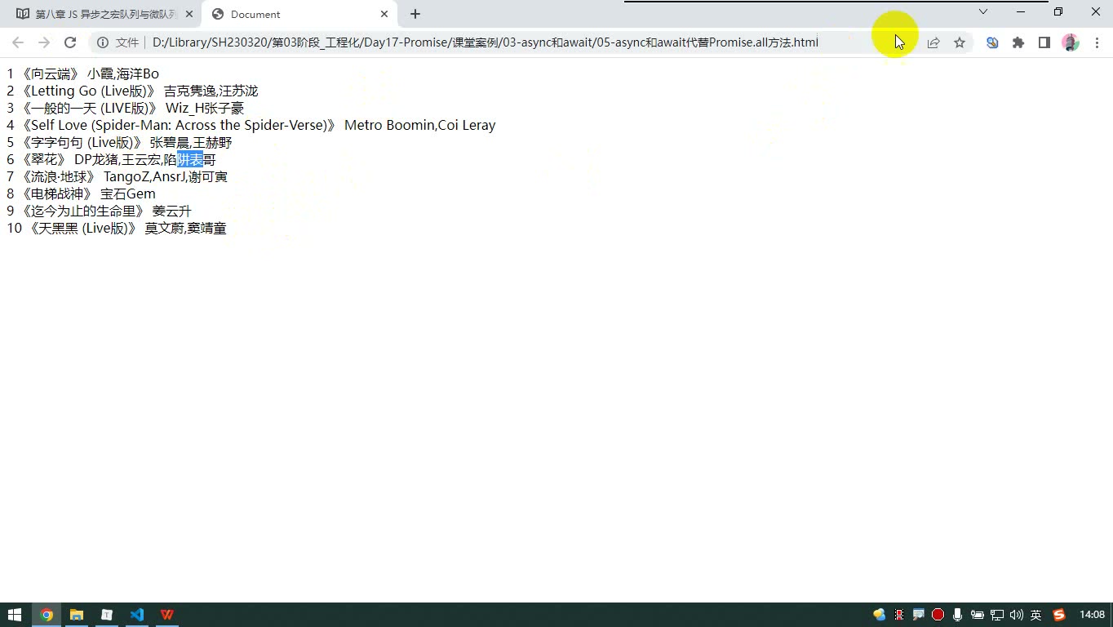Open the Windows Start menu
This screenshot has width=1113, height=627.
(15, 615)
